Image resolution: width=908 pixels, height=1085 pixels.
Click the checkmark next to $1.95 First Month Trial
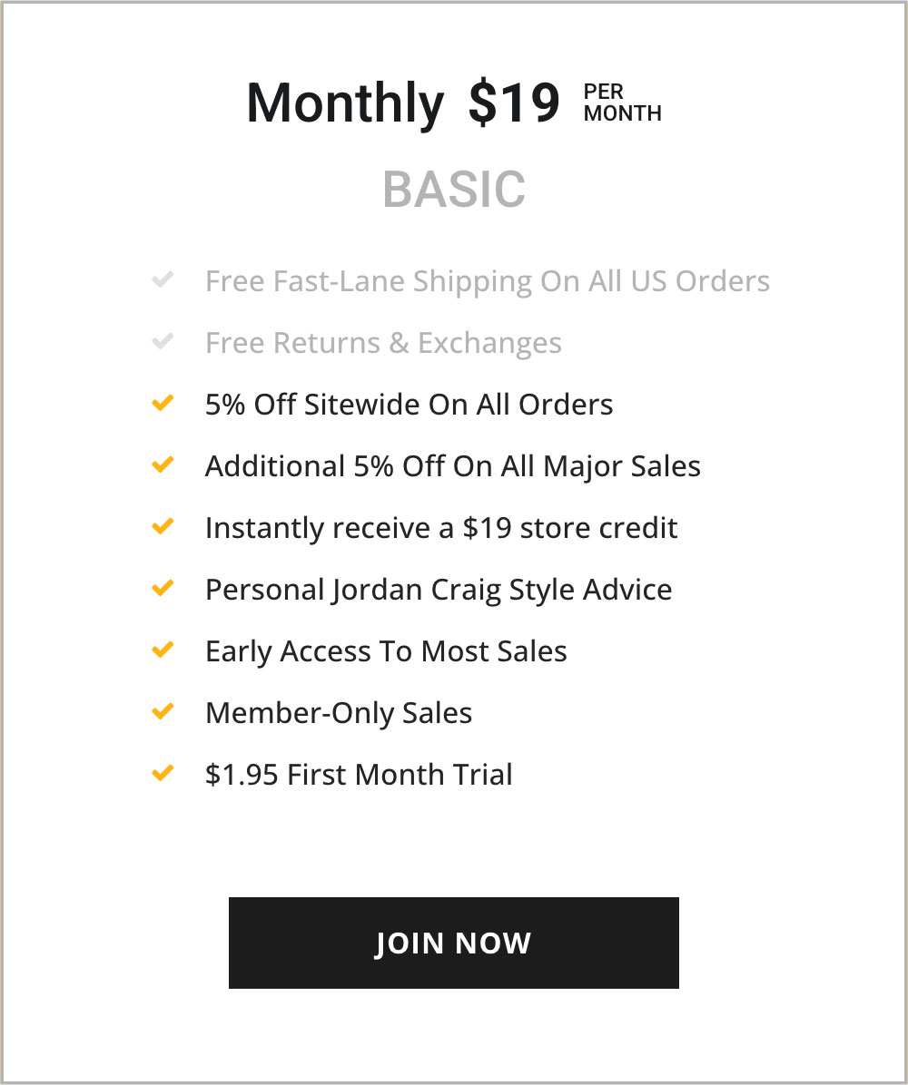coord(163,772)
